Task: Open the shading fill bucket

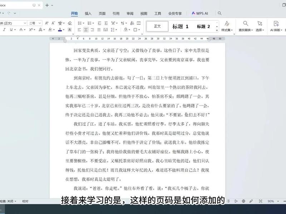Action: pos(126,30)
